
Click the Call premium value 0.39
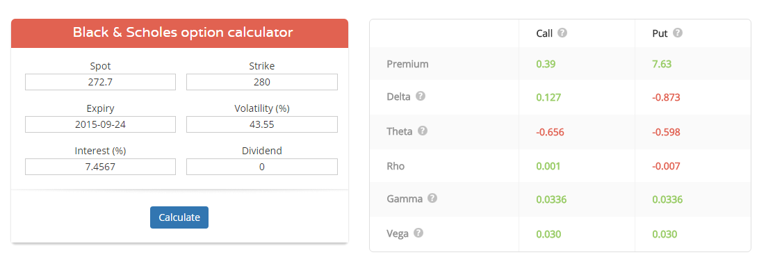[546, 64]
